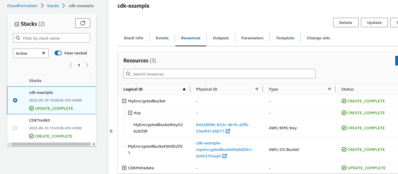Image resolution: width=398 pixels, height=174 pixels.
Task: Refresh the stacks list
Action: click(83, 23)
